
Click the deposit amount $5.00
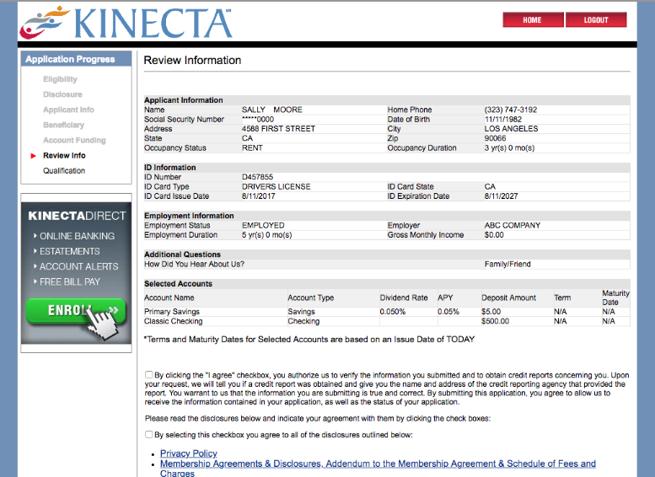click(491, 312)
